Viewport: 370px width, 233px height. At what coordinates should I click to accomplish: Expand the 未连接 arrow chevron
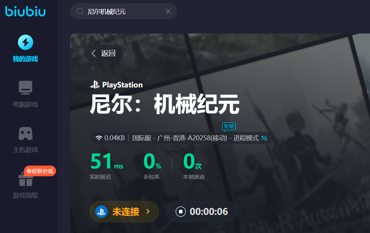click(148, 212)
